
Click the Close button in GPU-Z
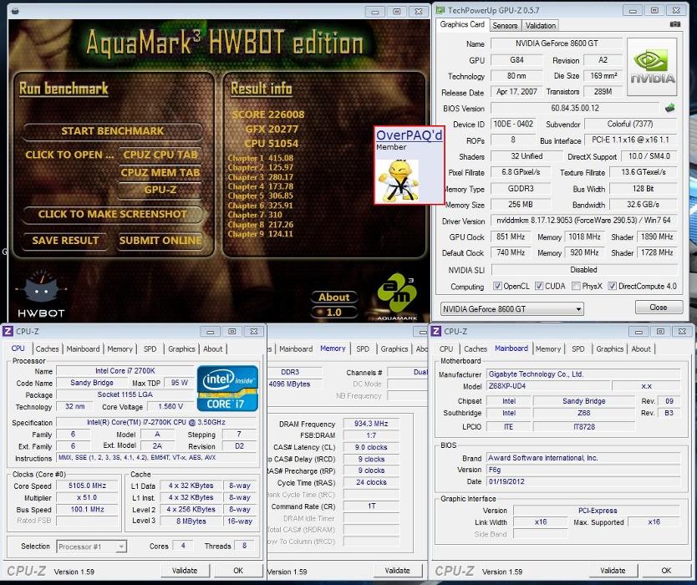(x=659, y=308)
